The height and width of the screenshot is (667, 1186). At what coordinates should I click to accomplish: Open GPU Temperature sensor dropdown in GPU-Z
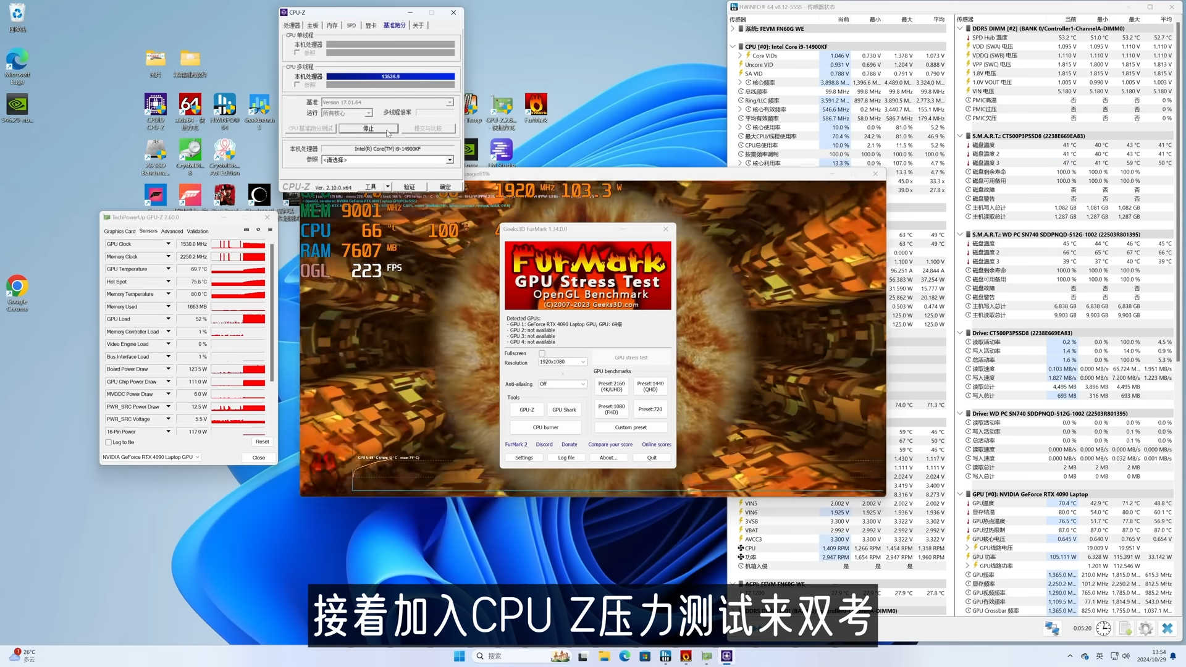(x=168, y=269)
